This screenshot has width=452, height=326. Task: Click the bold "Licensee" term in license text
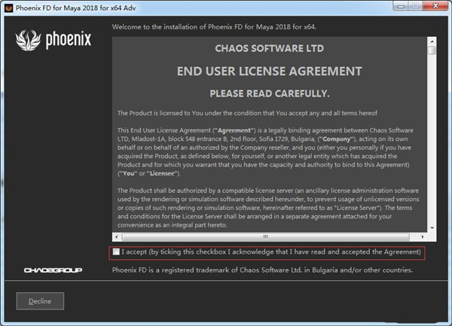(x=162, y=174)
